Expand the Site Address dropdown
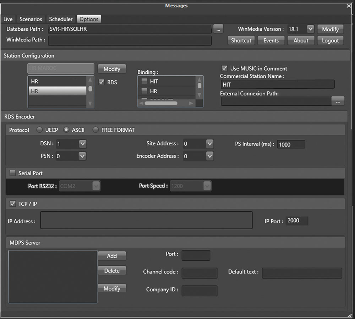Screen dimensions: 355x319 click(209, 144)
